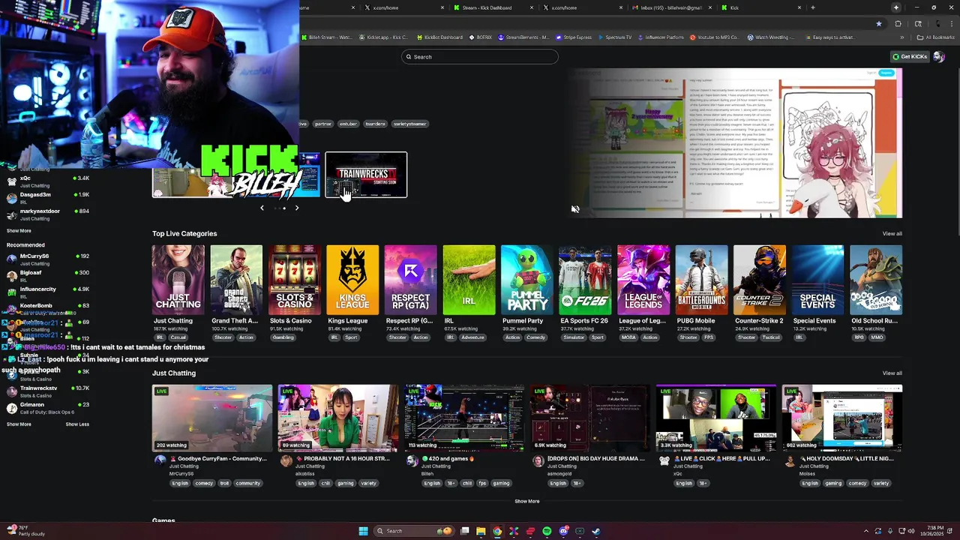Open the user profile avatar menu
This screenshot has width=960, height=540.
[x=938, y=57]
